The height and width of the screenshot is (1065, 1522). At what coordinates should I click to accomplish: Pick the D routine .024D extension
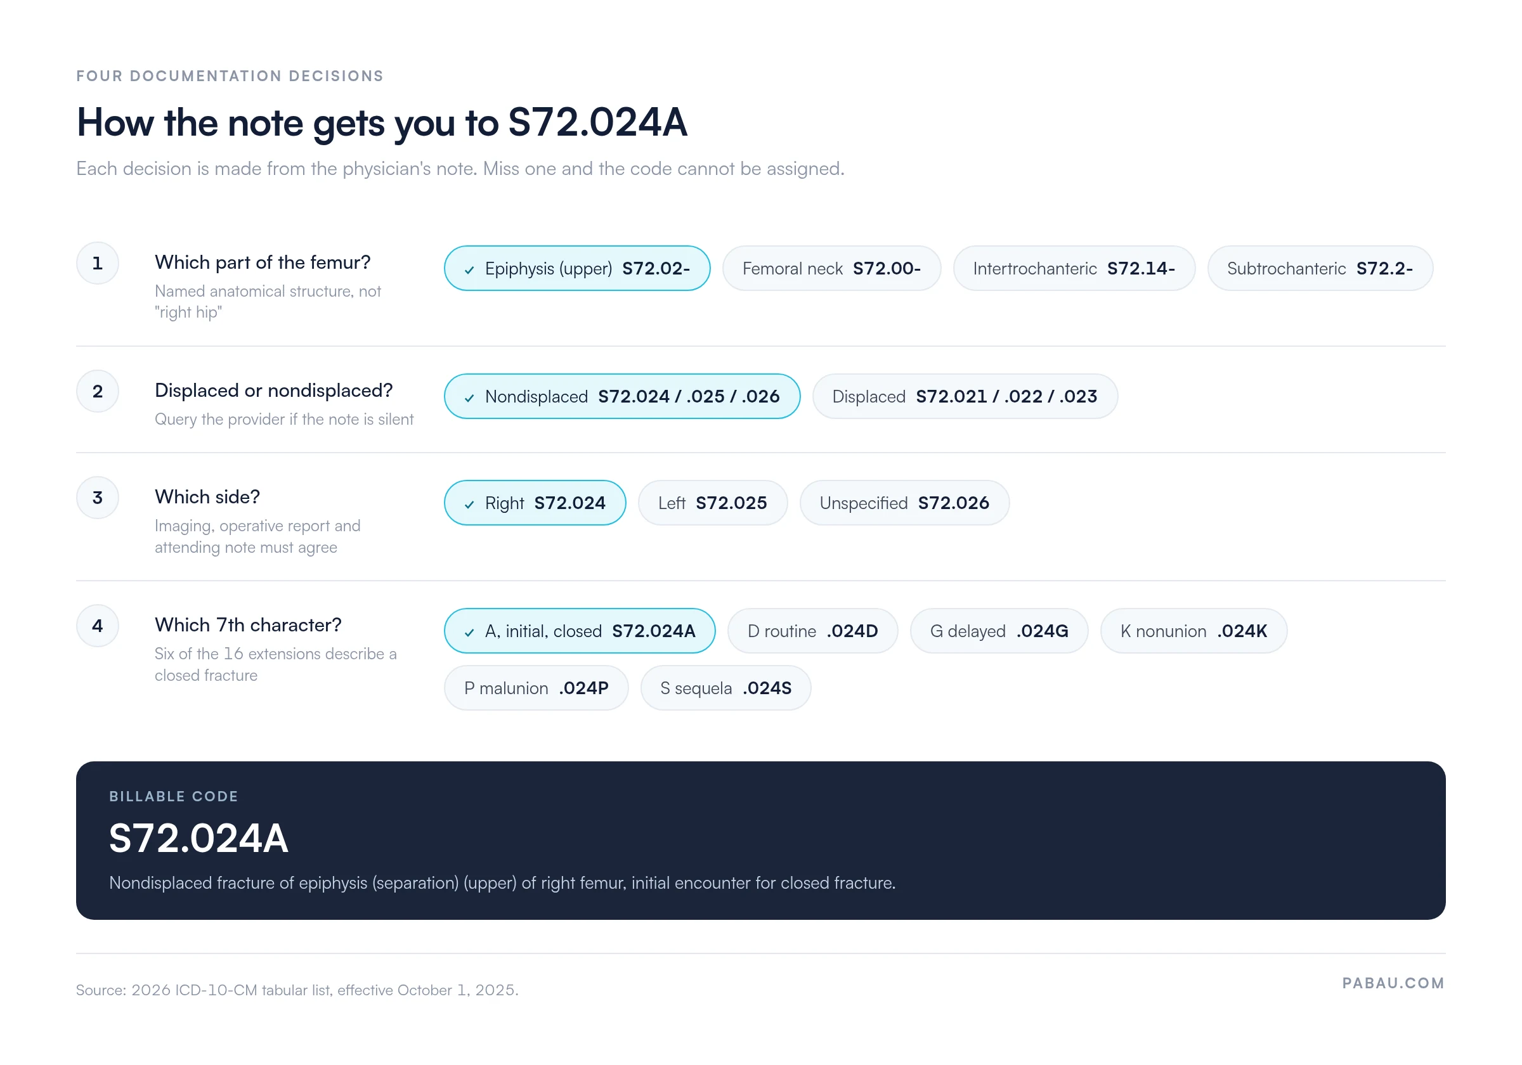coord(813,631)
